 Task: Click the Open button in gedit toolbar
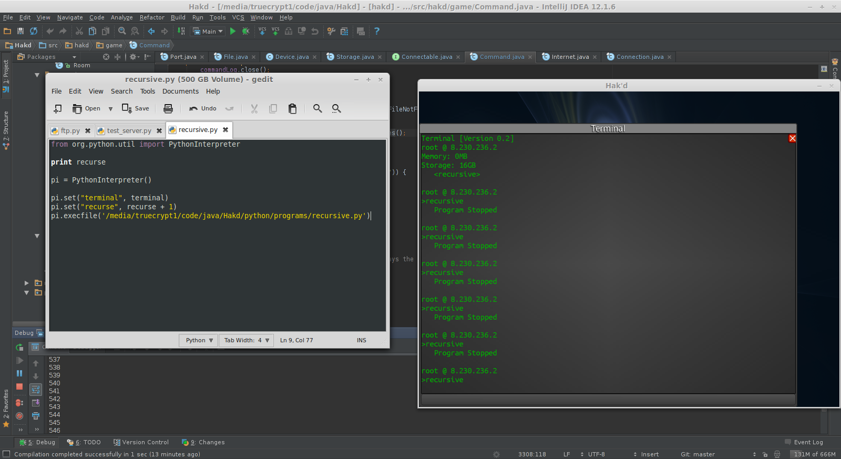click(x=86, y=109)
